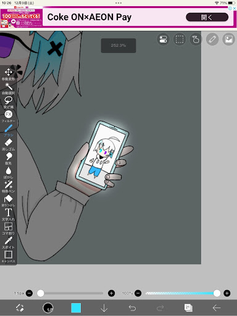
Task: Tap the 開く button in the ad
Action: (207, 17)
